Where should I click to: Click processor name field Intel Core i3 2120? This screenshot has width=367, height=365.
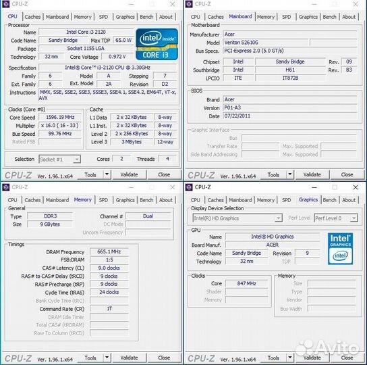pyautogui.click(x=86, y=32)
